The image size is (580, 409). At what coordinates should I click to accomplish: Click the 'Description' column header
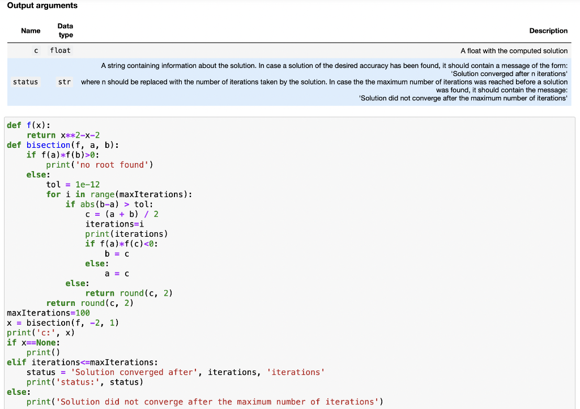(548, 31)
